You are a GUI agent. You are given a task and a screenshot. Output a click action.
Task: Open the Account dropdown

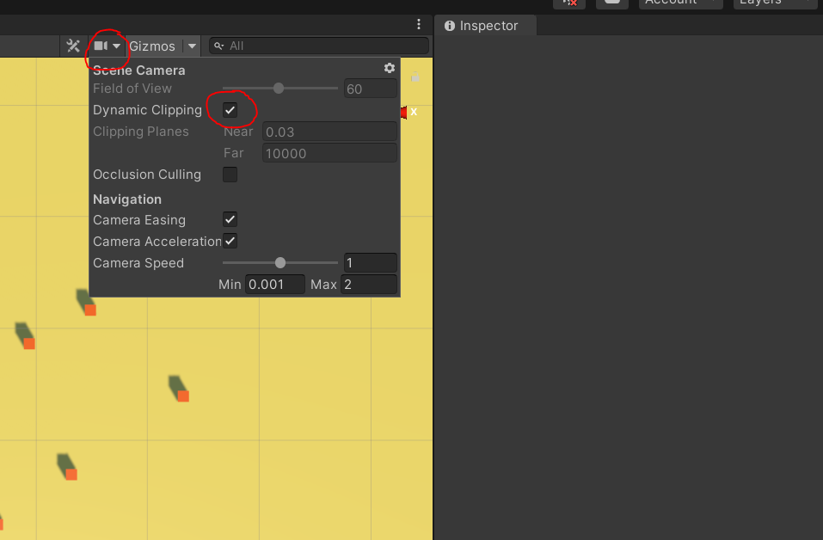pyautogui.click(x=679, y=3)
